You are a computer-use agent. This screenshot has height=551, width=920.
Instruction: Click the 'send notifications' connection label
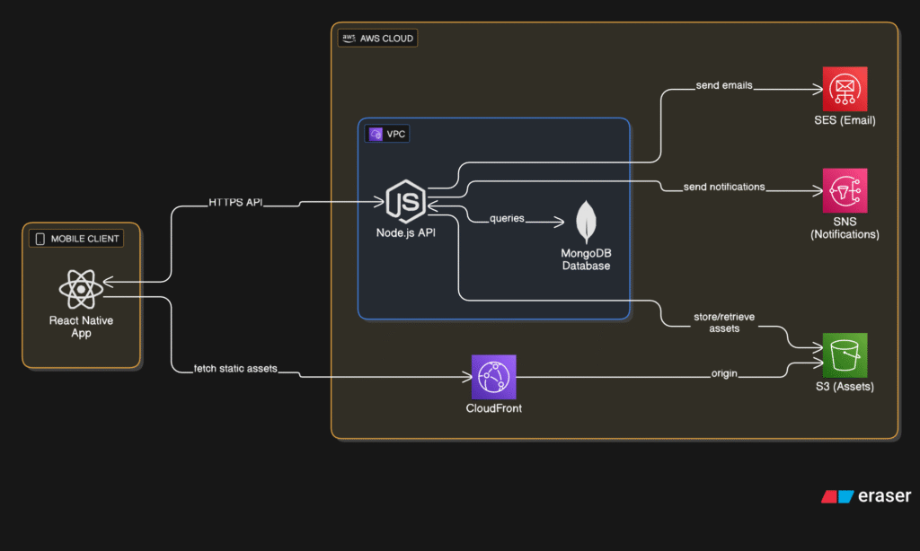724,187
